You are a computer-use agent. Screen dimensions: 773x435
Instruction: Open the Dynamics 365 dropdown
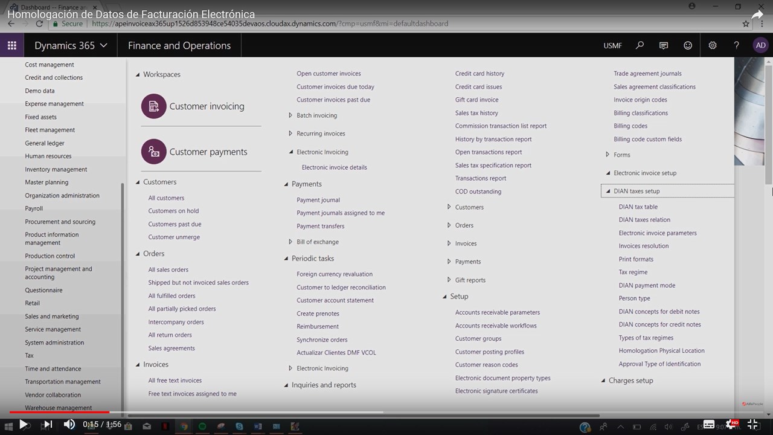pos(71,45)
